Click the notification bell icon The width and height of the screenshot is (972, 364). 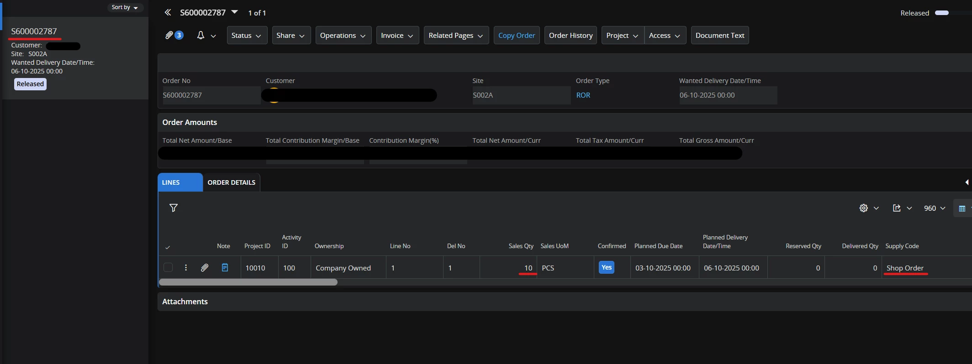pyautogui.click(x=201, y=35)
